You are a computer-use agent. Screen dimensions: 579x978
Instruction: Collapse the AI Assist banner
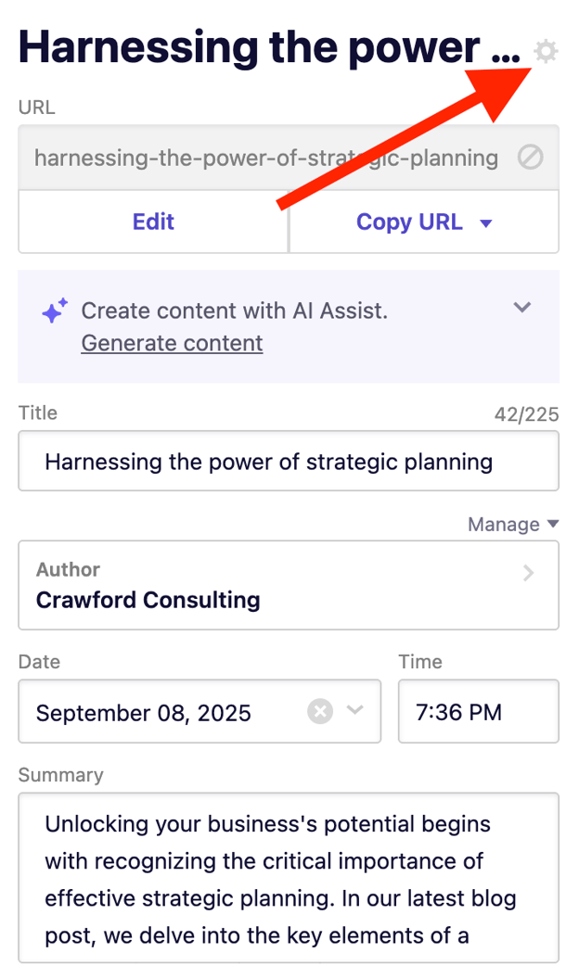[x=522, y=308]
